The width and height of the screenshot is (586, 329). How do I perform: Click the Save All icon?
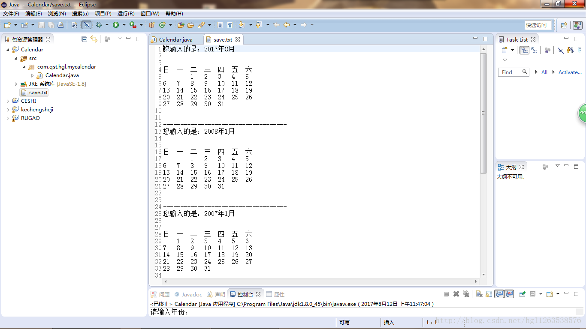(51, 25)
